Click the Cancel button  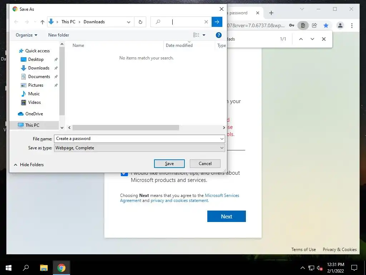(205, 164)
